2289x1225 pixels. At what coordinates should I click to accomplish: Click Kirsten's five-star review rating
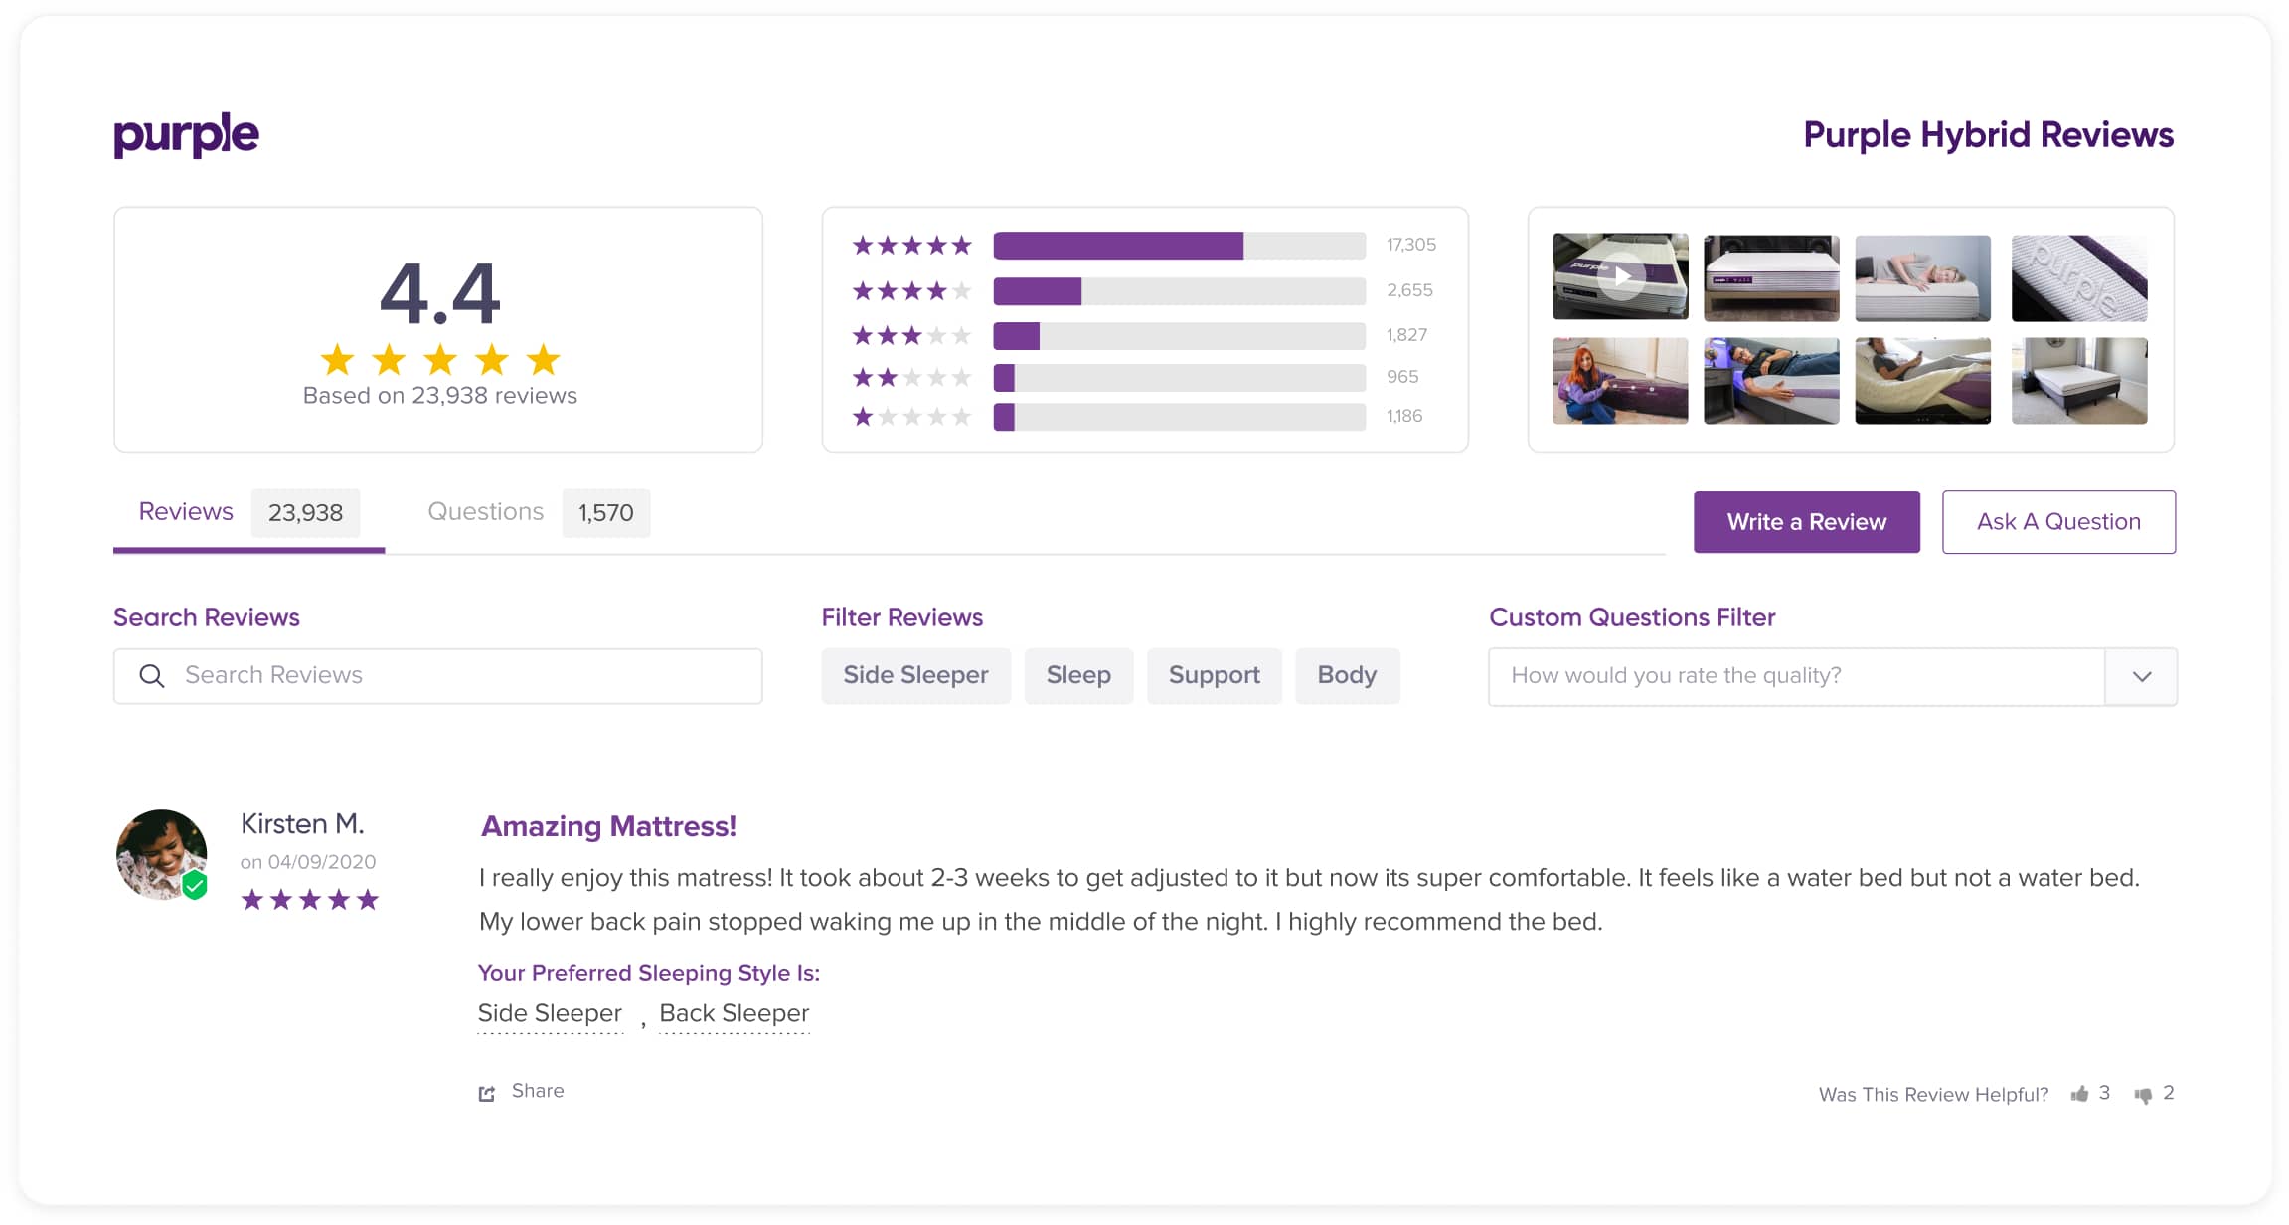[x=310, y=900]
